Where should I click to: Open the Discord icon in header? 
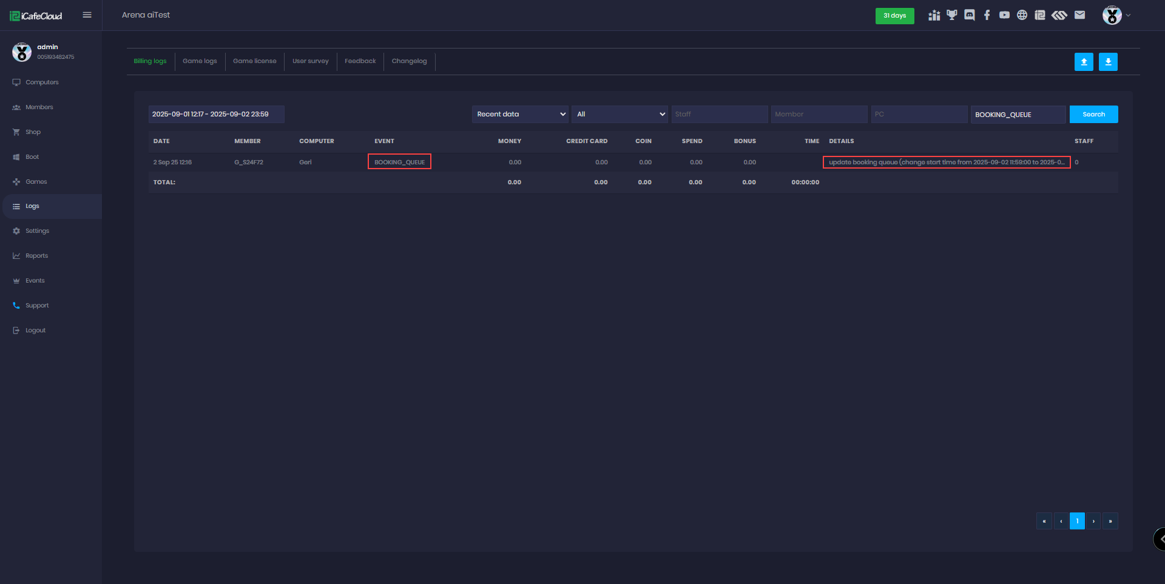pyautogui.click(x=969, y=15)
